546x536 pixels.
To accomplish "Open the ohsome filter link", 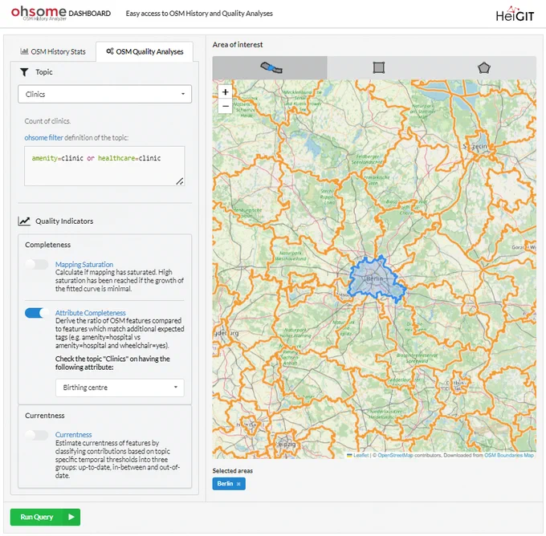I will (x=43, y=138).
